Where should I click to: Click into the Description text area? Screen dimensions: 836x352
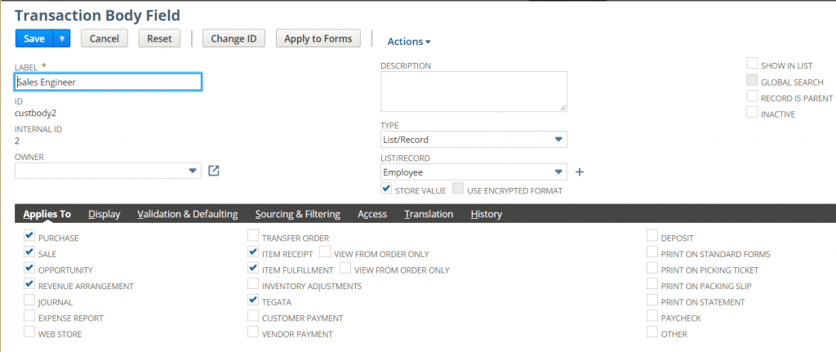[x=474, y=91]
